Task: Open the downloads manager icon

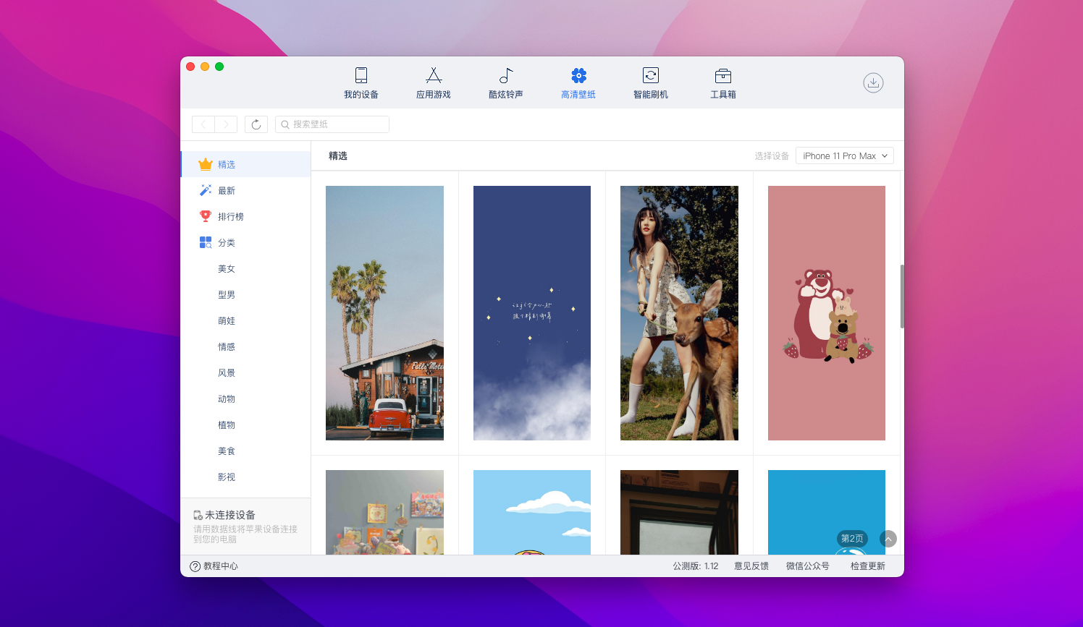Action: point(873,82)
